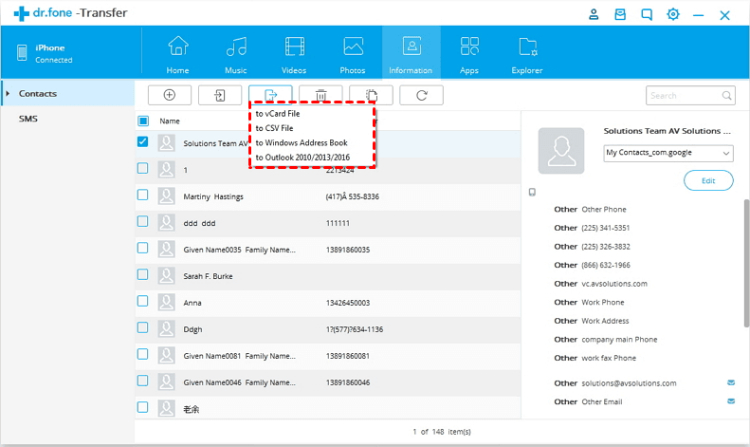Refresh the contacts list
The image size is (750, 447).
[421, 95]
